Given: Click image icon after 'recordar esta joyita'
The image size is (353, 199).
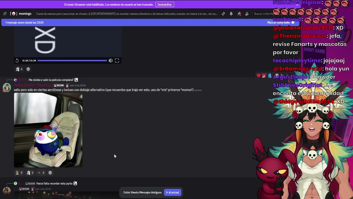Looking at the screenshot, I should (x=75, y=184).
